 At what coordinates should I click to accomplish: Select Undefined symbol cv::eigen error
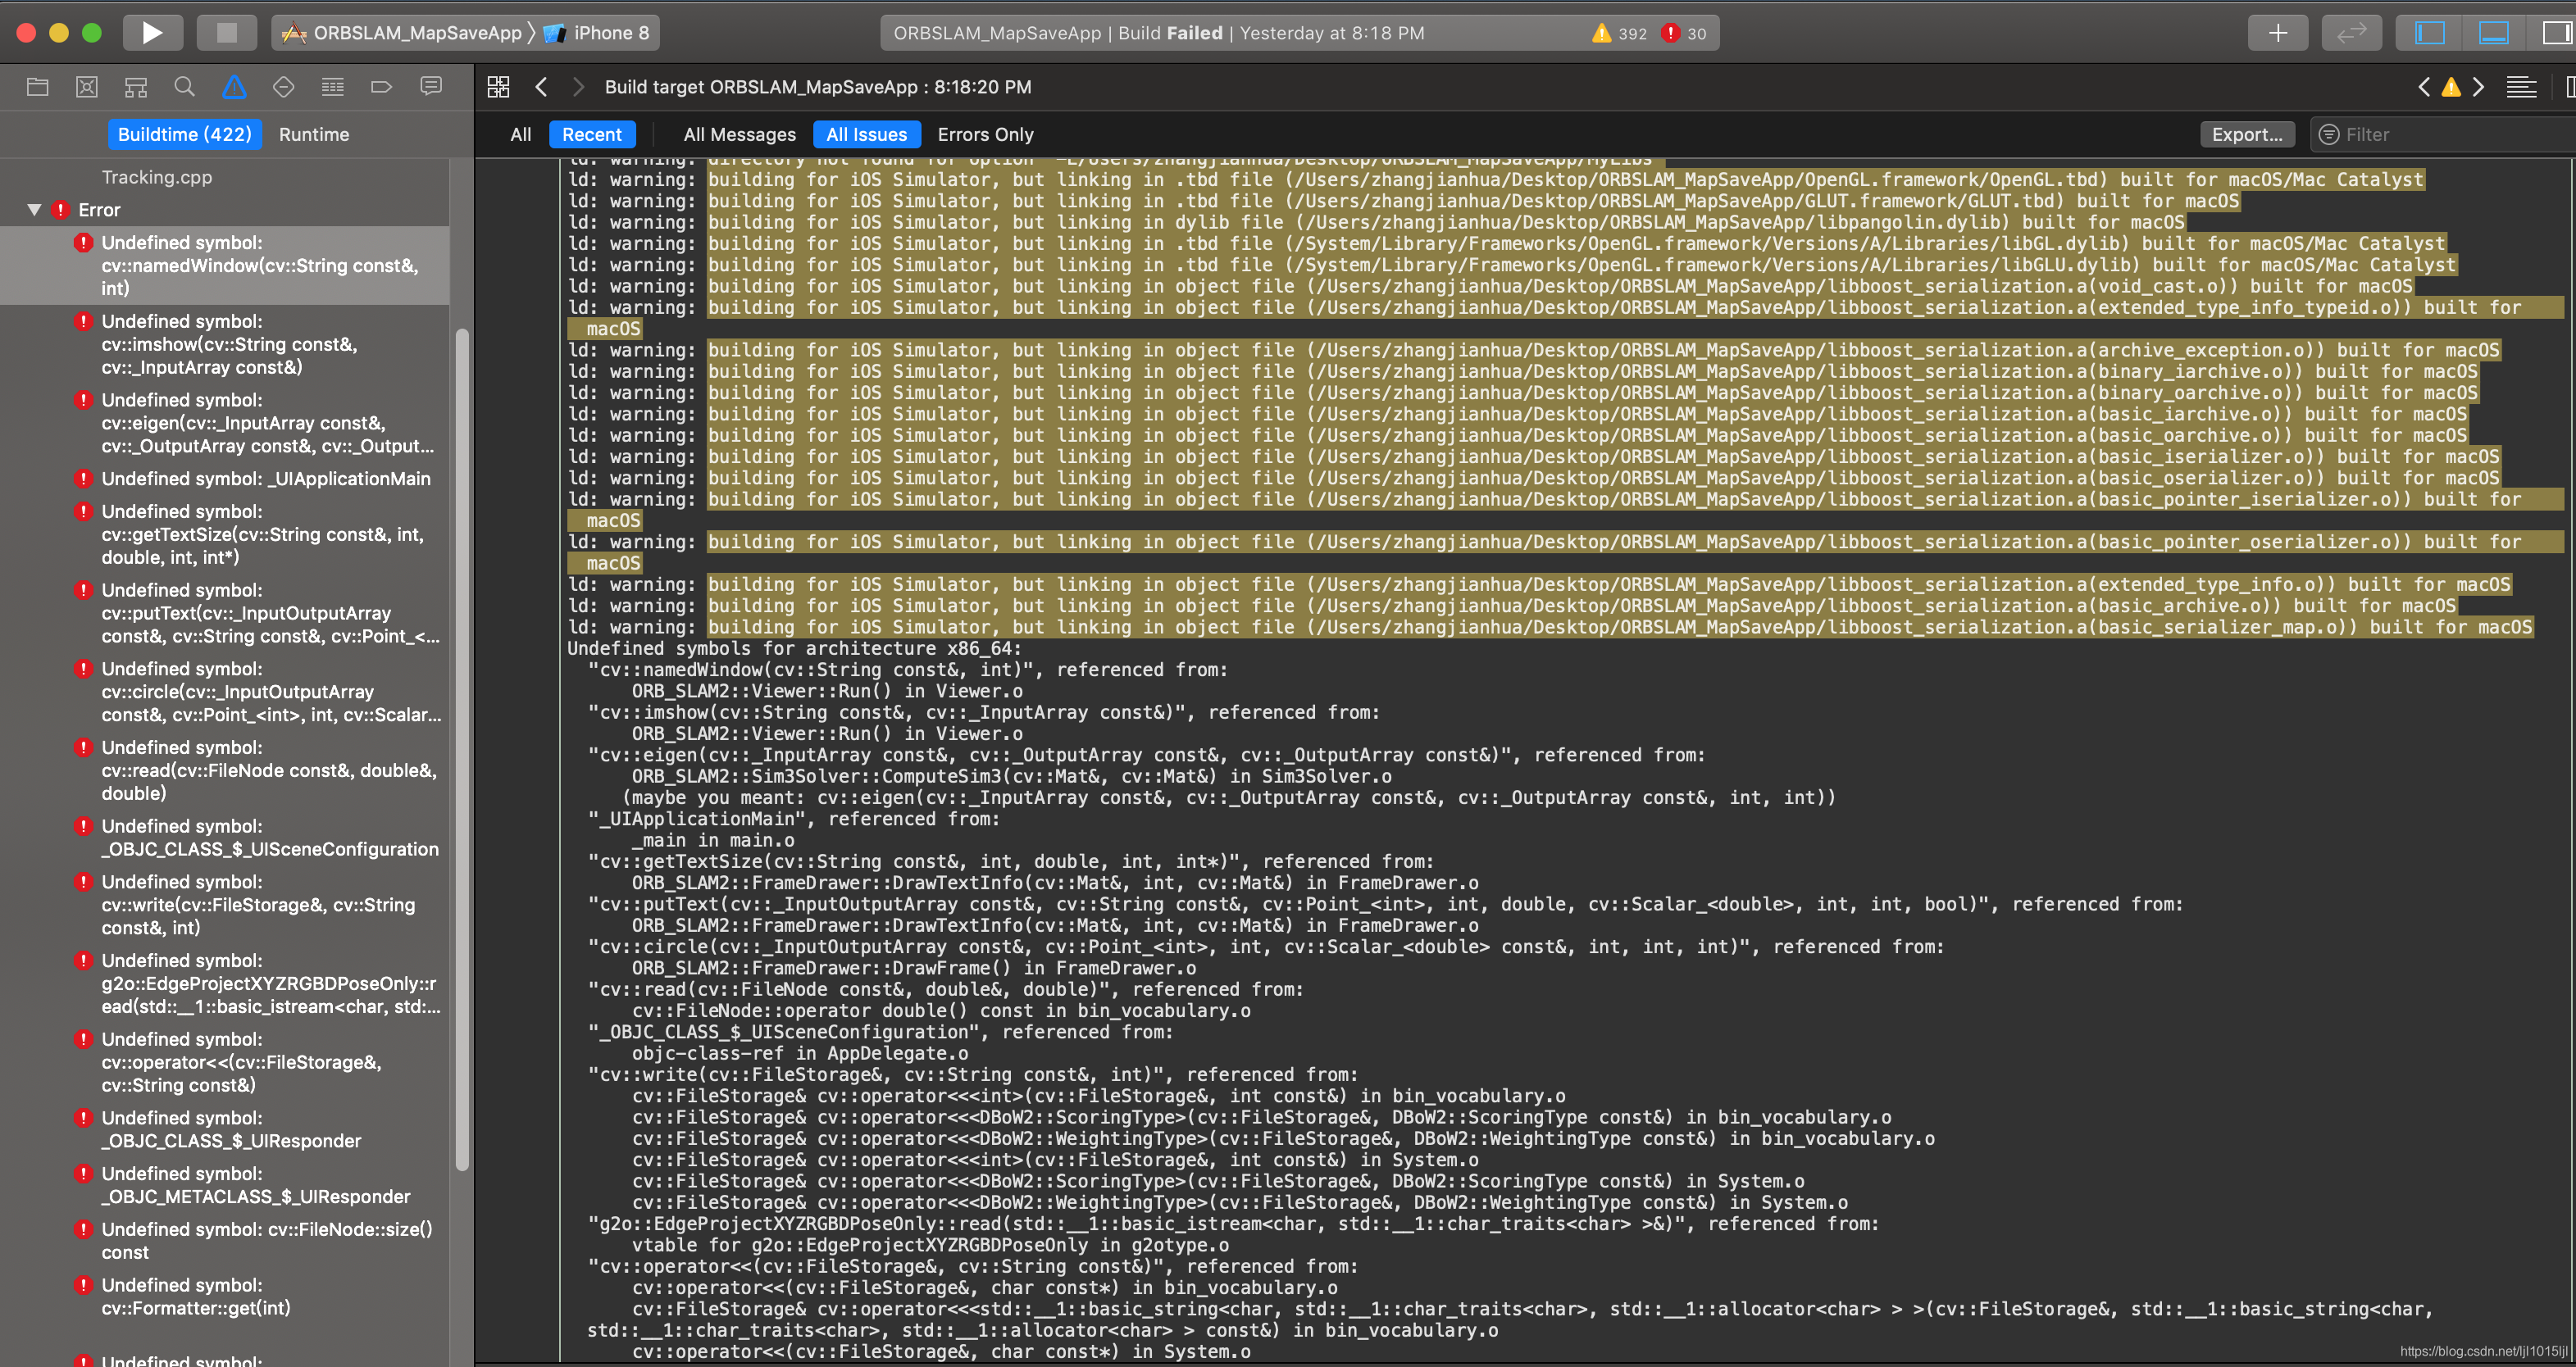[x=225, y=423]
